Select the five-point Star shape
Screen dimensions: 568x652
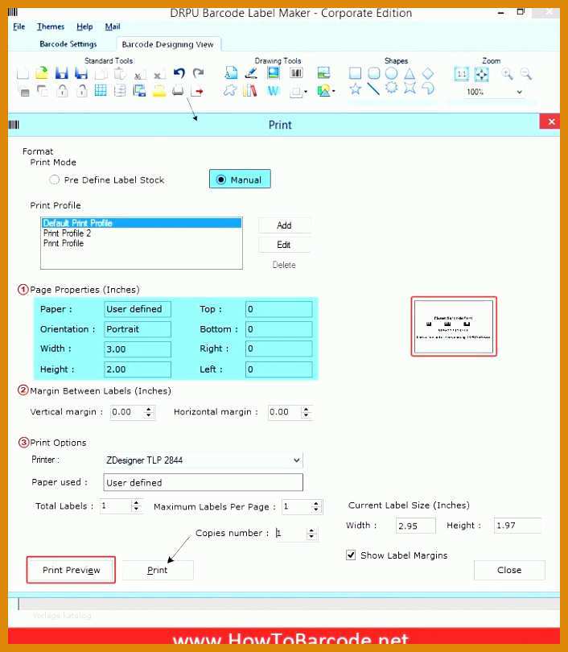click(355, 89)
